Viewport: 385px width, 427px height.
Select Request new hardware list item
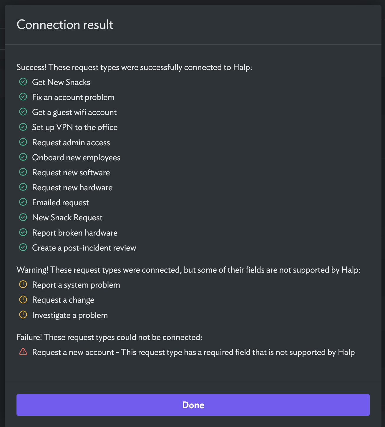point(72,188)
